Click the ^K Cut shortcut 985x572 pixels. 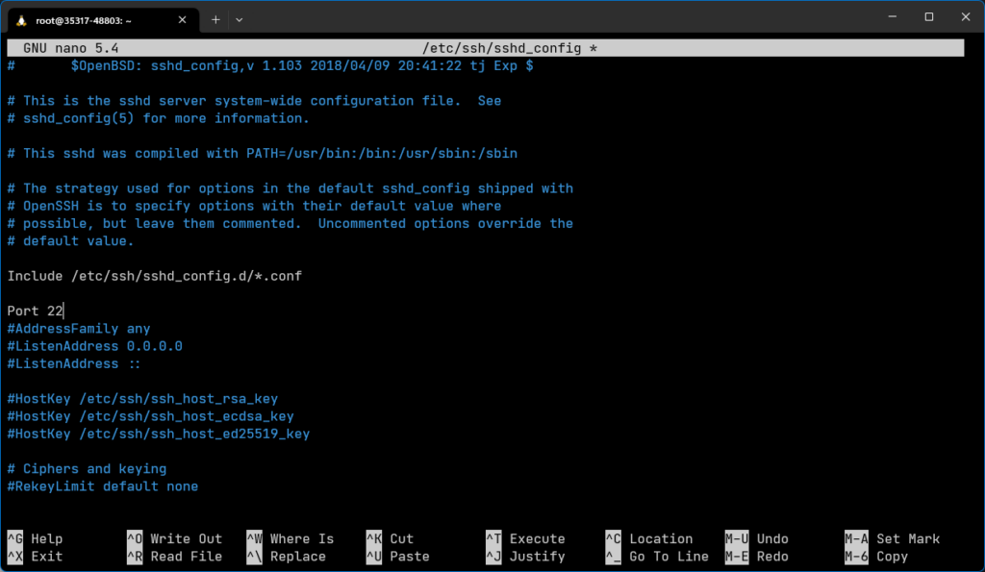point(391,539)
